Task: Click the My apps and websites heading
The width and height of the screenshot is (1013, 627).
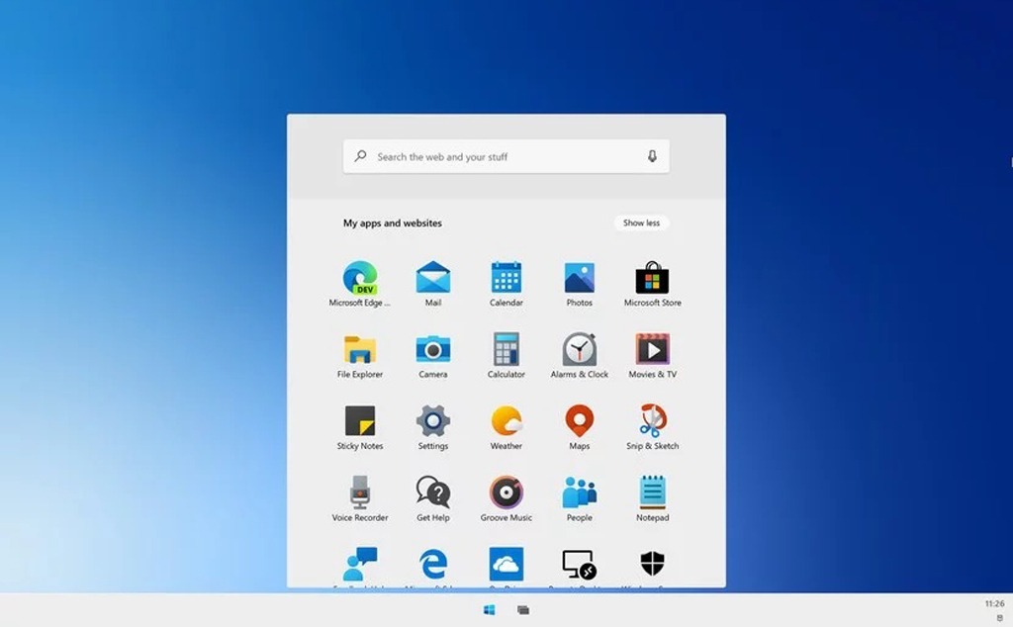Action: [x=392, y=223]
